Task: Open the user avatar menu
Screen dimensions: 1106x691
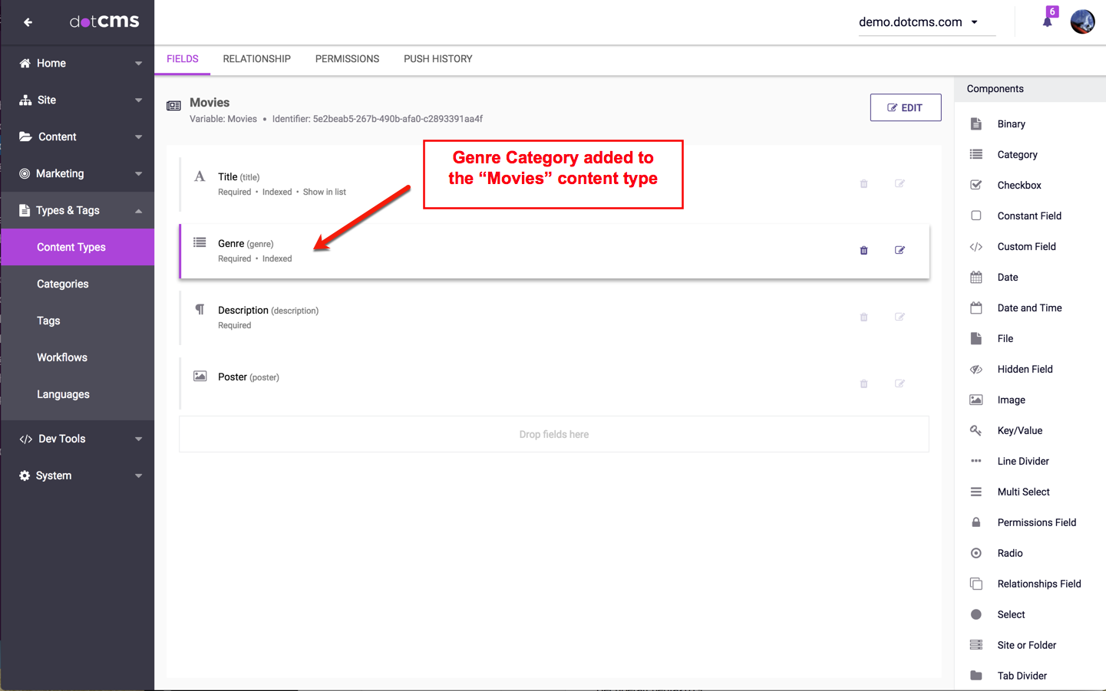Action: click(1082, 21)
